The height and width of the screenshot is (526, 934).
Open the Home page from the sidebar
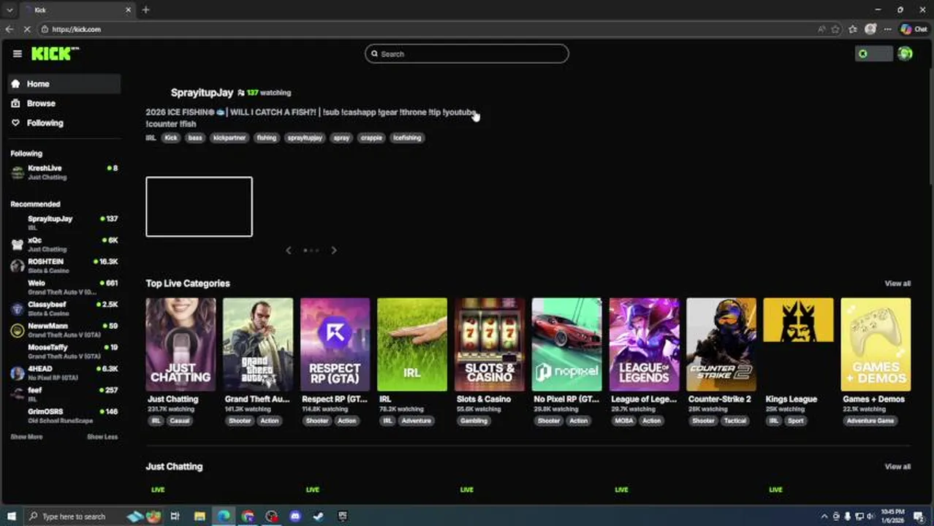pos(64,84)
